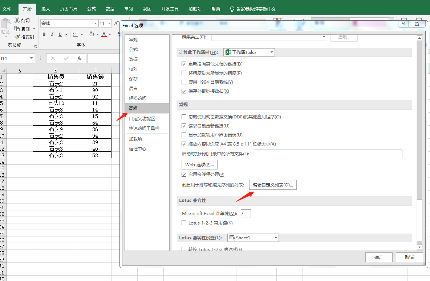
Task: Select 常规 category in options sidebar
Action: point(147,39)
